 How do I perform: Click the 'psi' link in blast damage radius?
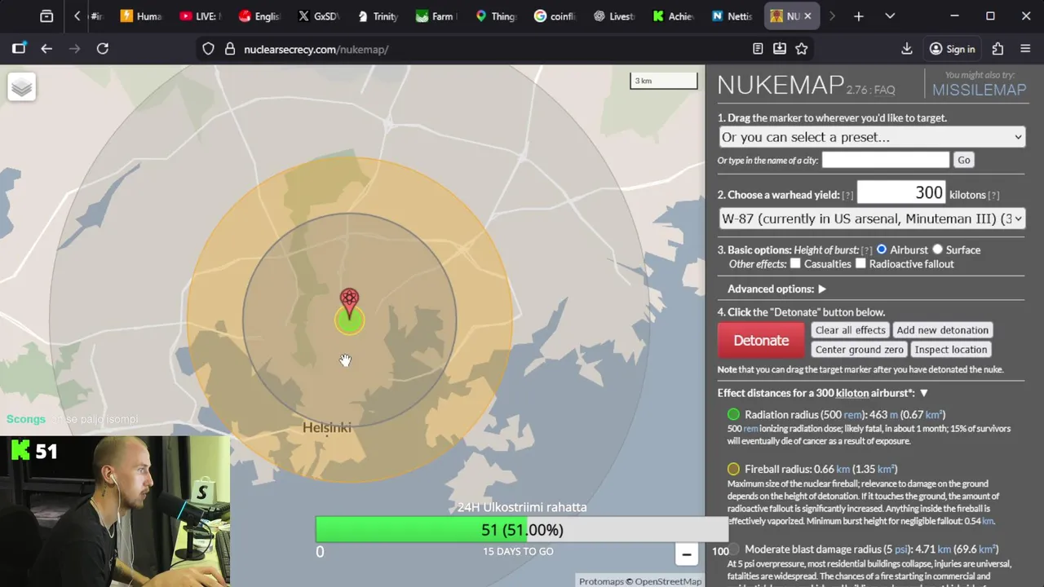tap(901, 549)
